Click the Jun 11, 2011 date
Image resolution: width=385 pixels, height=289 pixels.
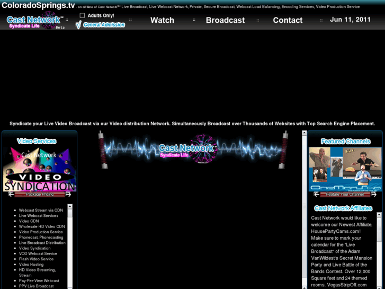(350, 20)
